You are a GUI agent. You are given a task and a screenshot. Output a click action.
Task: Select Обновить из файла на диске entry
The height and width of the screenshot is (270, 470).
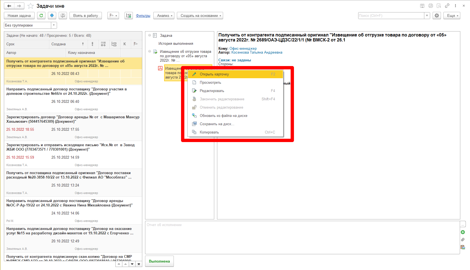click(x=236, y=116)
